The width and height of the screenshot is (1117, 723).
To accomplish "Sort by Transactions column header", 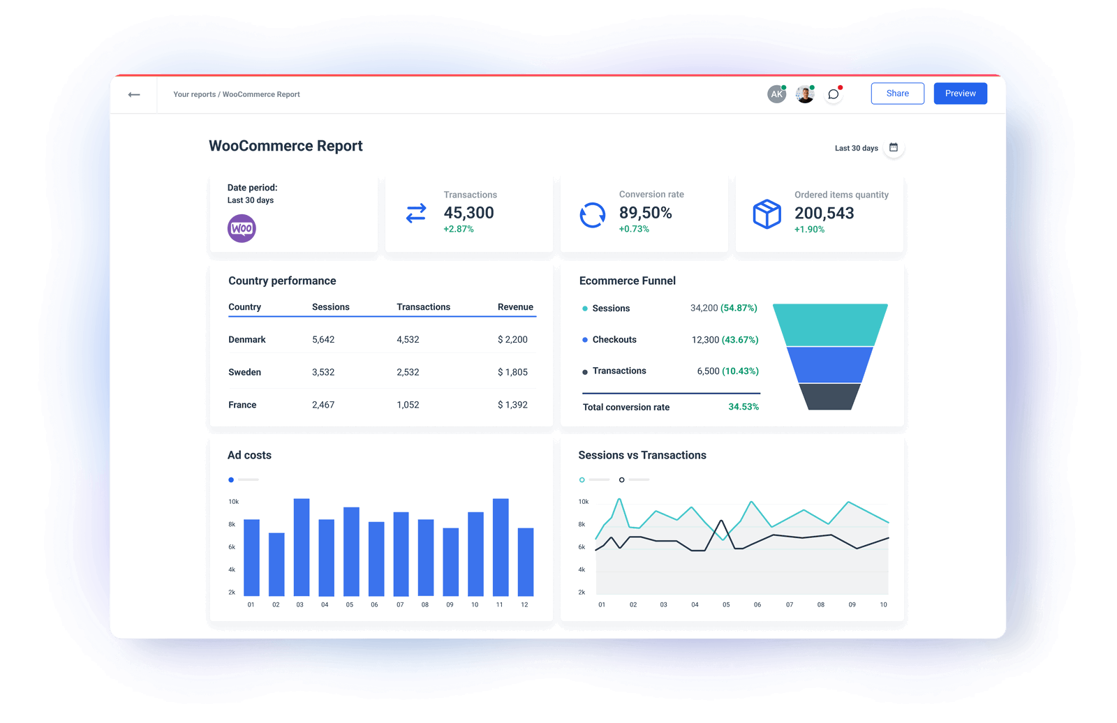I will [x=424, y=307].
